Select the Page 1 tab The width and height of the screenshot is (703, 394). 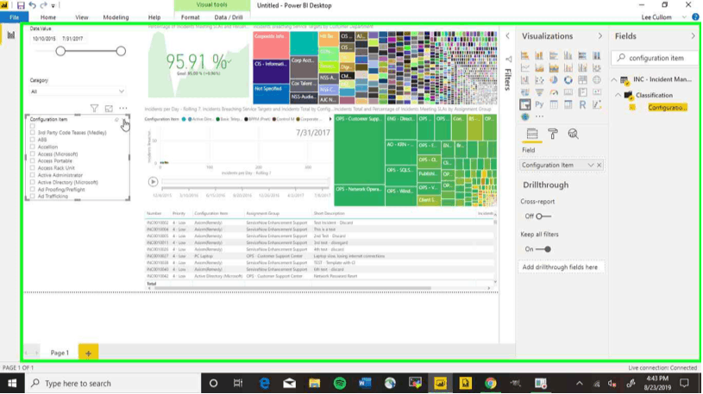pyautogui.click(x=60, y=353)
